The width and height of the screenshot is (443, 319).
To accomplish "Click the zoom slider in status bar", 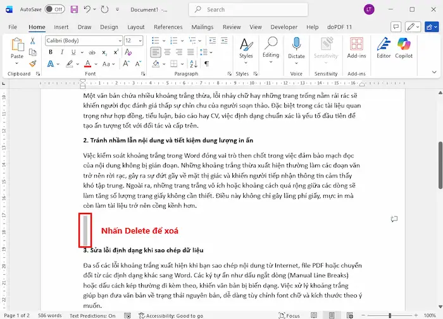I will click(389, 315).
